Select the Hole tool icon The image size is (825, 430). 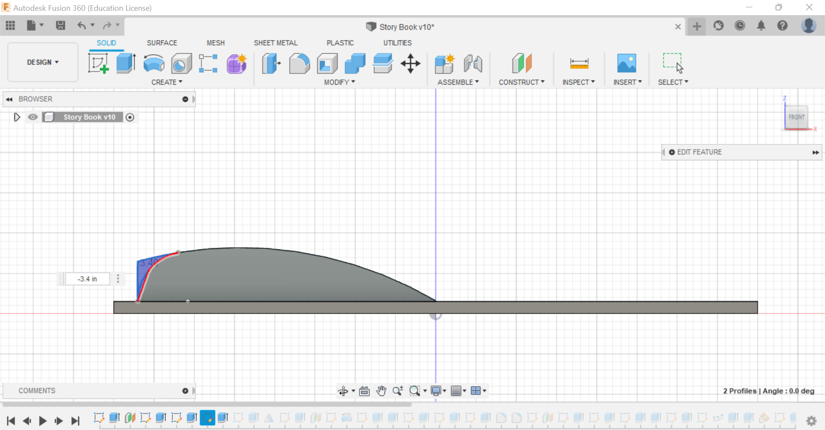point(181,64)
